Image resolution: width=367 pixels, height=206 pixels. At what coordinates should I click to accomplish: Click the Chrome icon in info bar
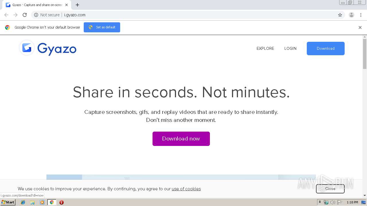(7, 27)
